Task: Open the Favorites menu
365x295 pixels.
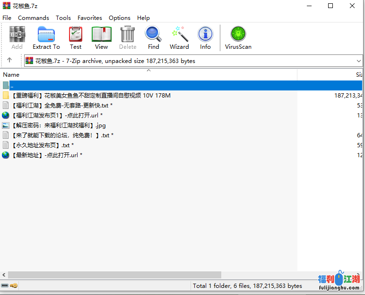Action: pyautogui.click(x=90, y=18)
